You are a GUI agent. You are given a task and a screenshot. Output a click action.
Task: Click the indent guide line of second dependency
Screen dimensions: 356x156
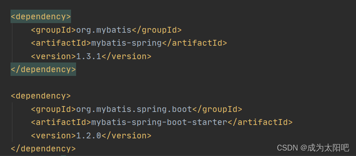pyautogui.click(x=13, y=122)
